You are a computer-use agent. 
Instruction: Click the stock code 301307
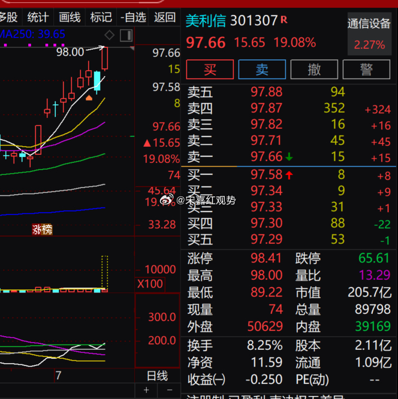254,20
